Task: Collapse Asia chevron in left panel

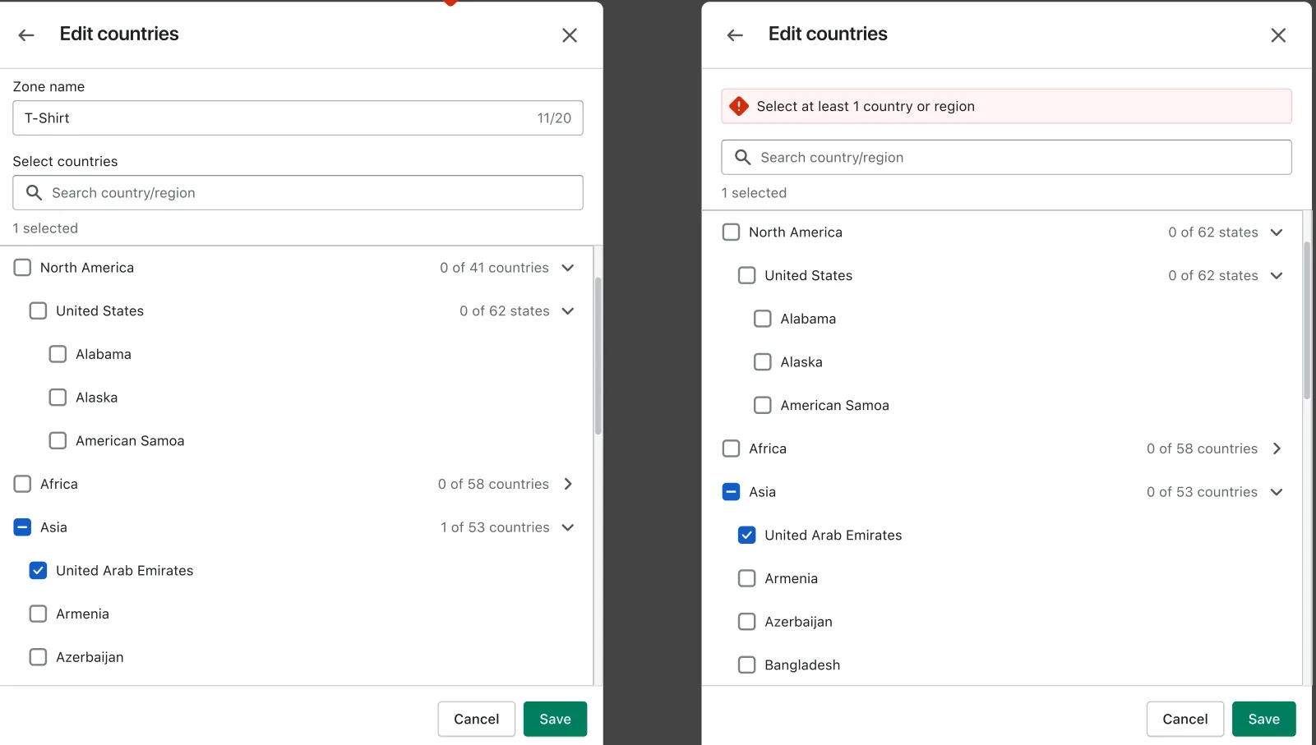Action: (568, 527)
